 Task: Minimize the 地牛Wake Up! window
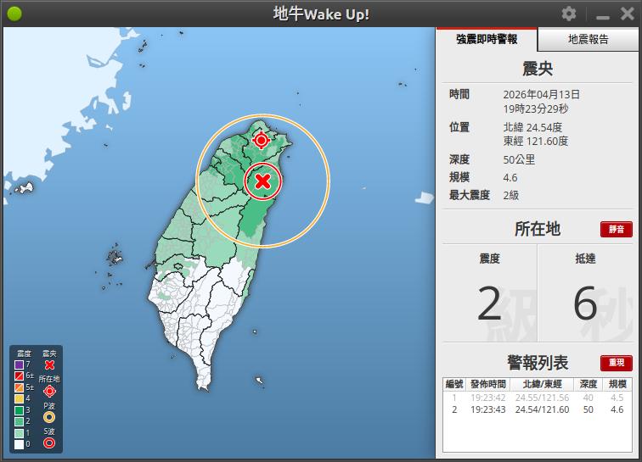pyautogui.click(x=603, y=16)
